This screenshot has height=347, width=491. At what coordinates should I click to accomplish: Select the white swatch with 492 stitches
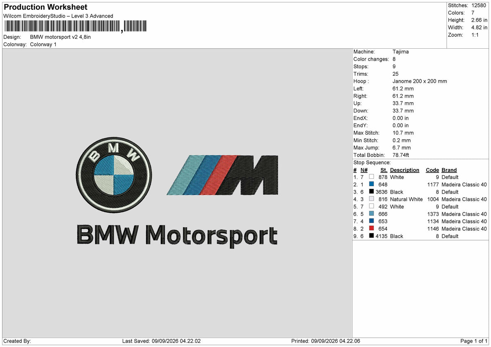click(372, 207)
